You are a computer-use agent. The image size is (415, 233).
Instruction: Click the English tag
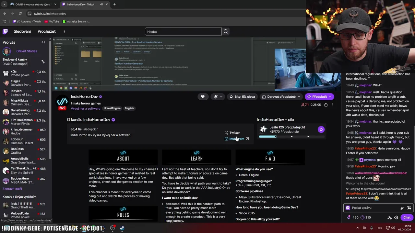point(129,108)
